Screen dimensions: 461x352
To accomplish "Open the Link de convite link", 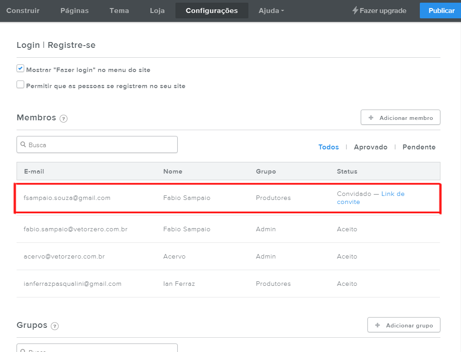I will click(x=393, y=194).
